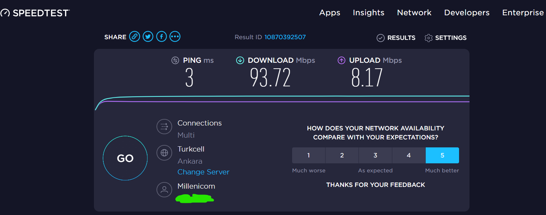The image size is (546, 215).
Task: Click the Turkcell server globe icon
Action: [164, 153]
